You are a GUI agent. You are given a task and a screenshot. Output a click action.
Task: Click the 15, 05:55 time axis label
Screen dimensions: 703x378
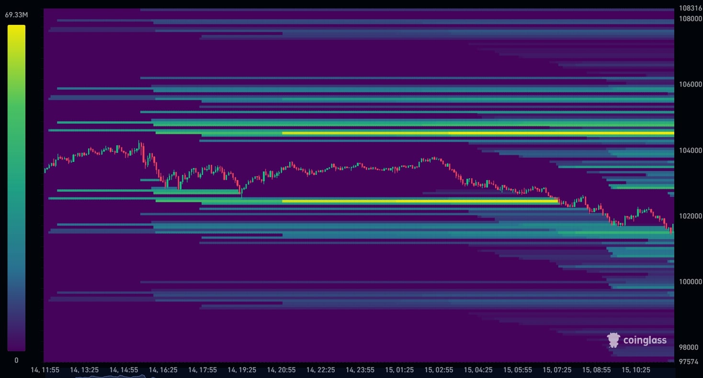[518, 370]
